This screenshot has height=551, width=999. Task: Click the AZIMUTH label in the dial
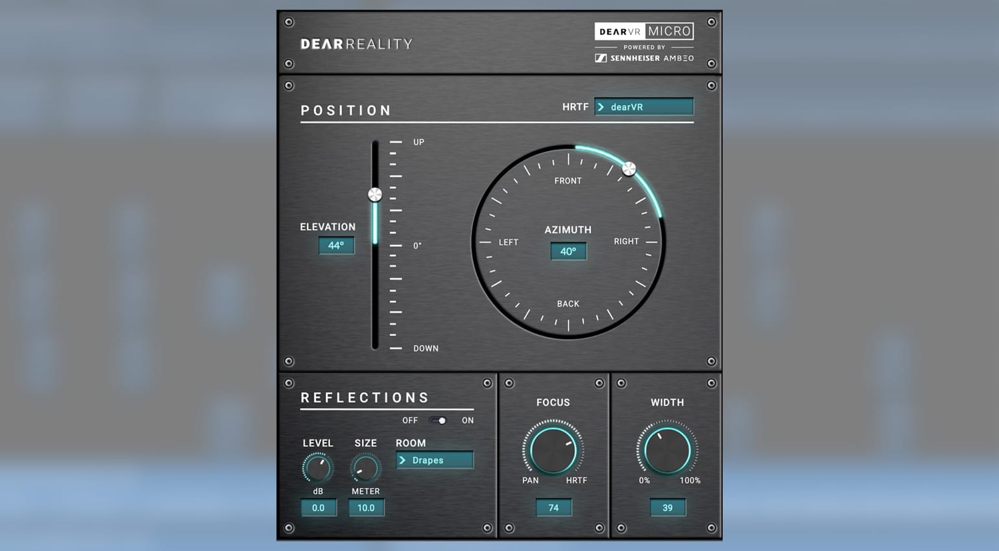tap(568, 230)
